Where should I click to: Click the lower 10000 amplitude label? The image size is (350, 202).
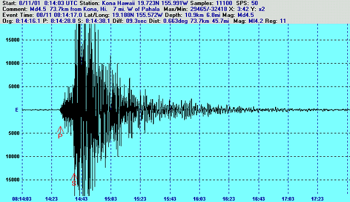tap(13, 156)
